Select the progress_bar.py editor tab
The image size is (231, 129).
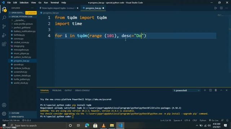pos(93,8)
